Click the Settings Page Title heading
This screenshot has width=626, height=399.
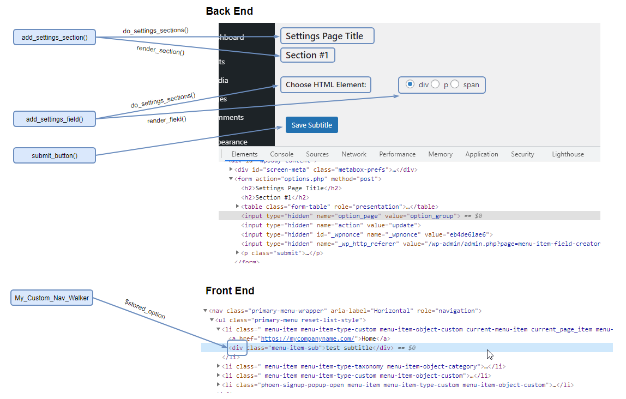[x=327, y=36]
